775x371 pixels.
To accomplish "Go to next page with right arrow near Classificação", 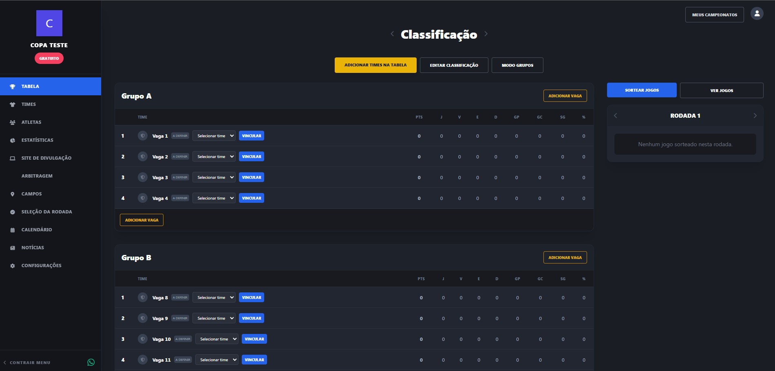I will click(486, 34).
